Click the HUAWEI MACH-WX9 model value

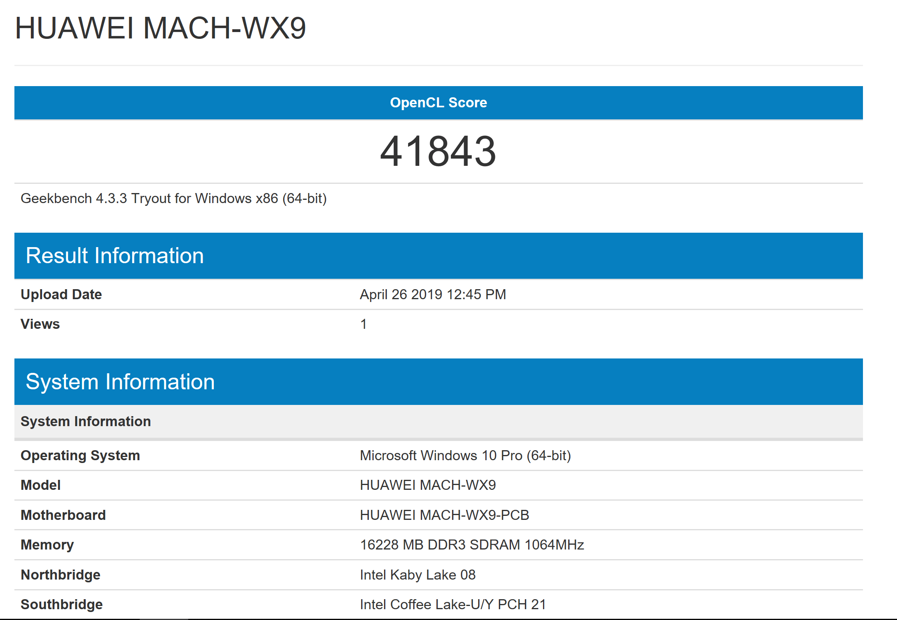click(428, 485)
